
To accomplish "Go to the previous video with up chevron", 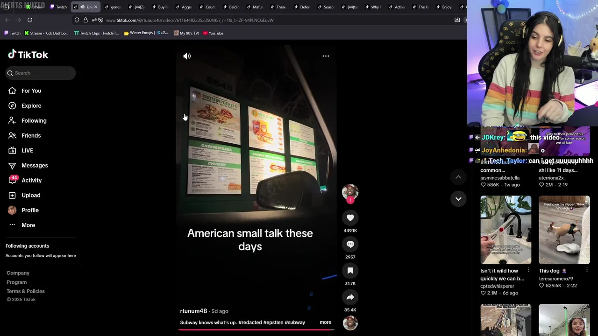I will click(x=458, y=177).
